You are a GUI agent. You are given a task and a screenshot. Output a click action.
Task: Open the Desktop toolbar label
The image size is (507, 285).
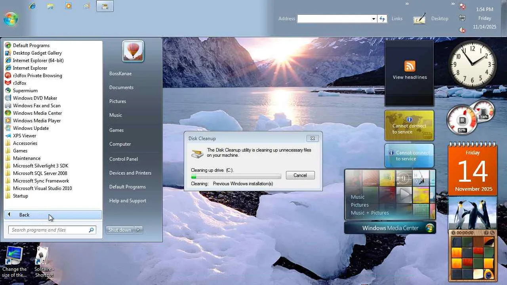coord(440,19)
